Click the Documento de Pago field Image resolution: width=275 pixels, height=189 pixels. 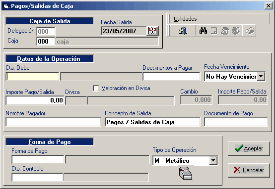coord(236,122)
